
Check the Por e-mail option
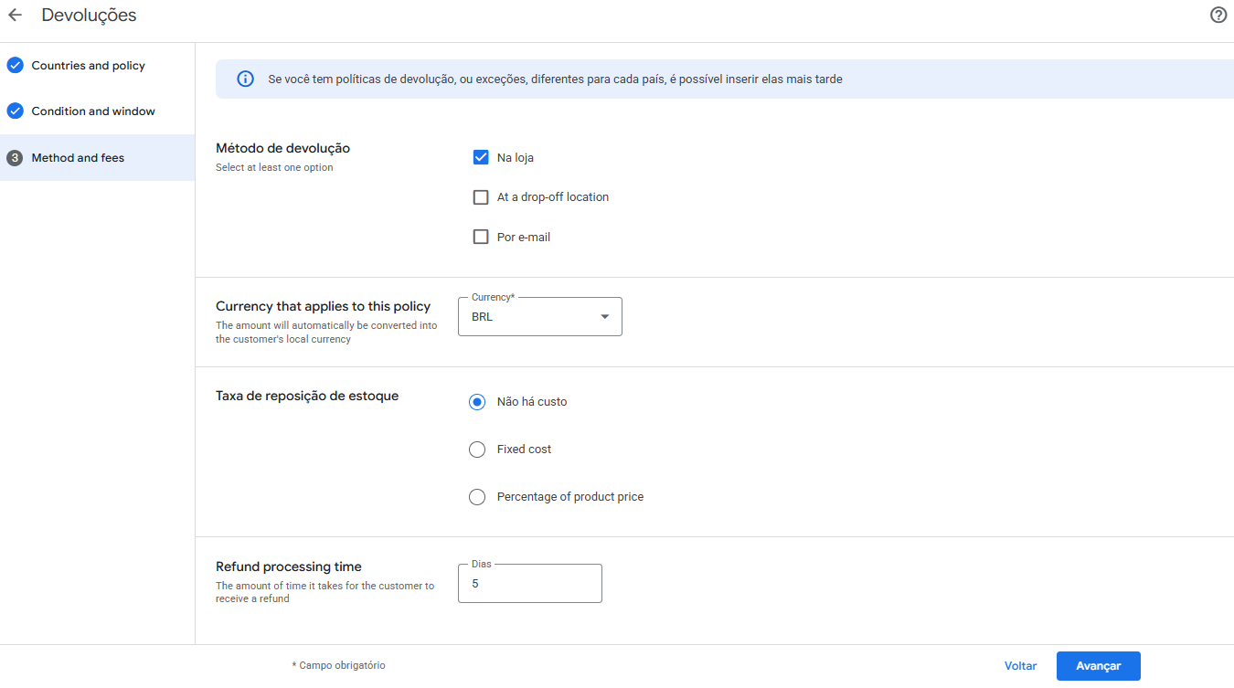[481, 238]
